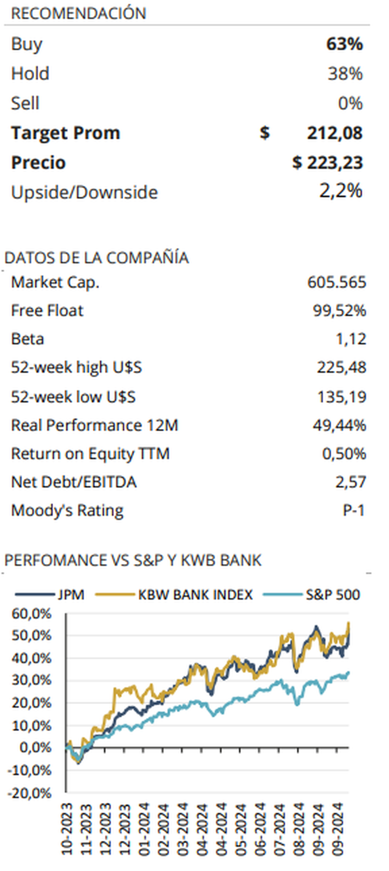Click the Sell value 0%

pyautogui.click(x=350, y=103)
